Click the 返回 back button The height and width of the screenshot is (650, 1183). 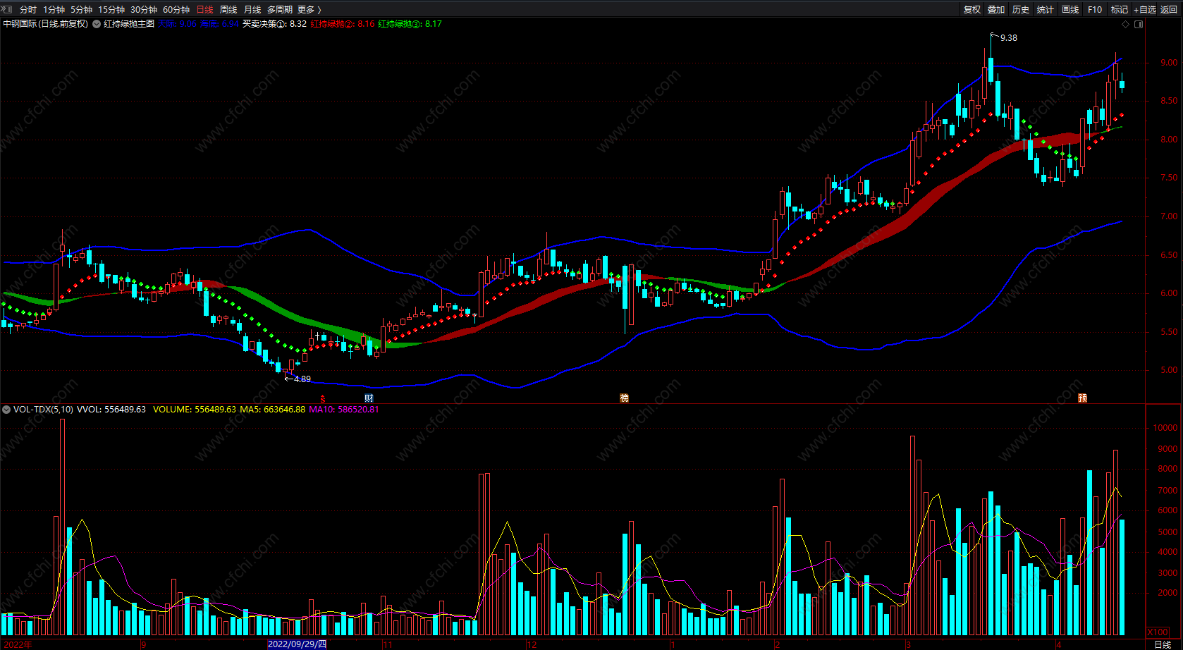point(1169,9)
